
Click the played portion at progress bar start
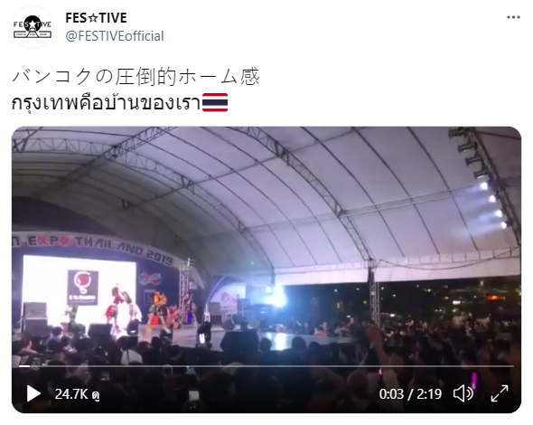click(x=24, y=366)
